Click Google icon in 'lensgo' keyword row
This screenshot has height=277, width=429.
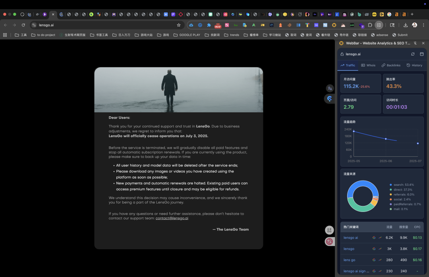pos(374,249)
